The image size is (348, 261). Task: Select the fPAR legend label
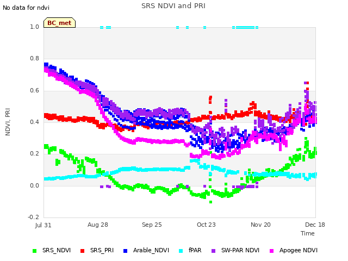[x=195, y=250]
